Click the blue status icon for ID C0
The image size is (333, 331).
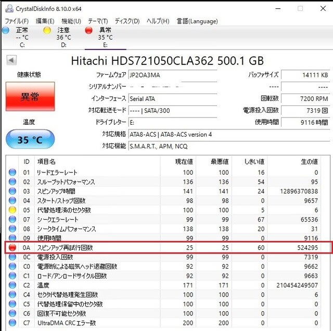click(x=12, y=266)
